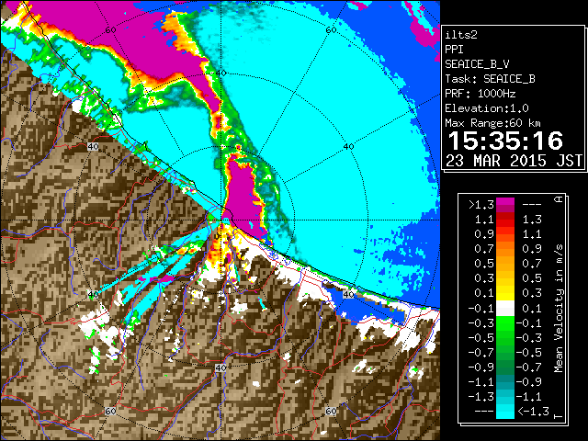Click the '40' range label due south of radar
588x441 pixels.
tap(220, 367)
